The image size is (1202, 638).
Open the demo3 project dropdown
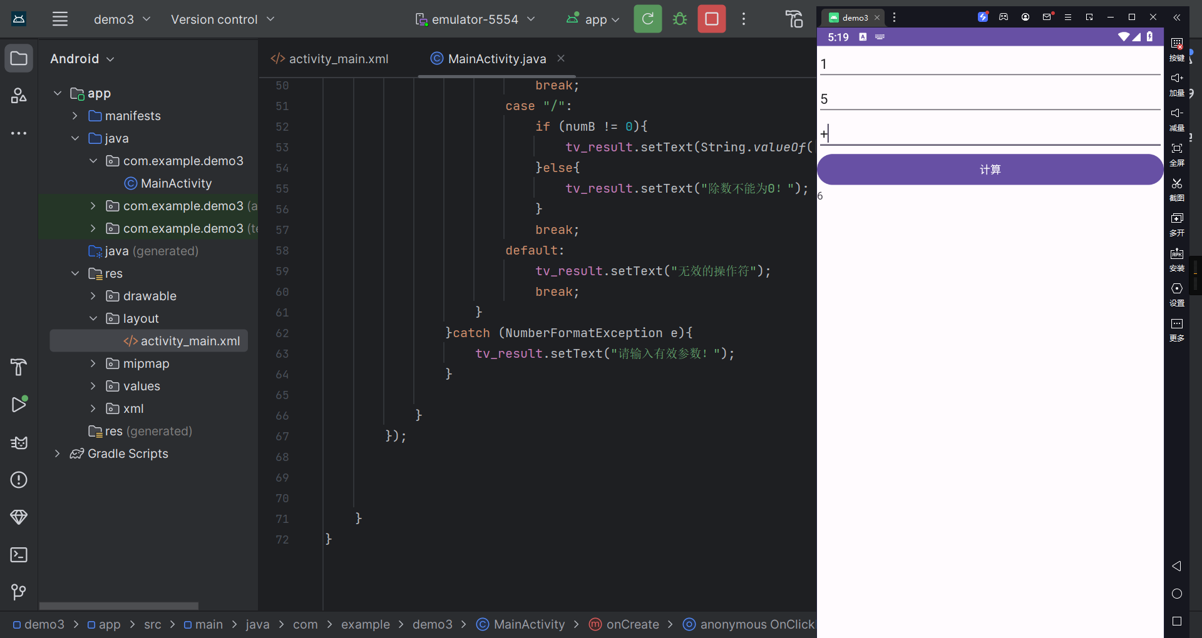point(122,19)
